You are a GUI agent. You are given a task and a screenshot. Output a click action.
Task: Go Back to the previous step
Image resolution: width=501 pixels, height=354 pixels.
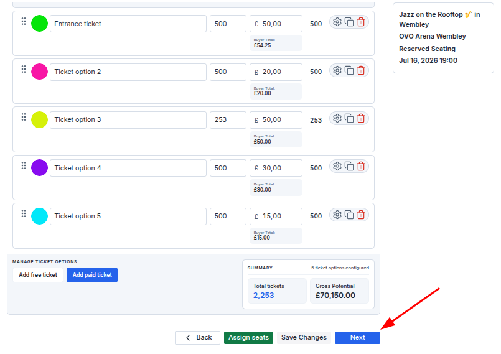tap(197, 338)
